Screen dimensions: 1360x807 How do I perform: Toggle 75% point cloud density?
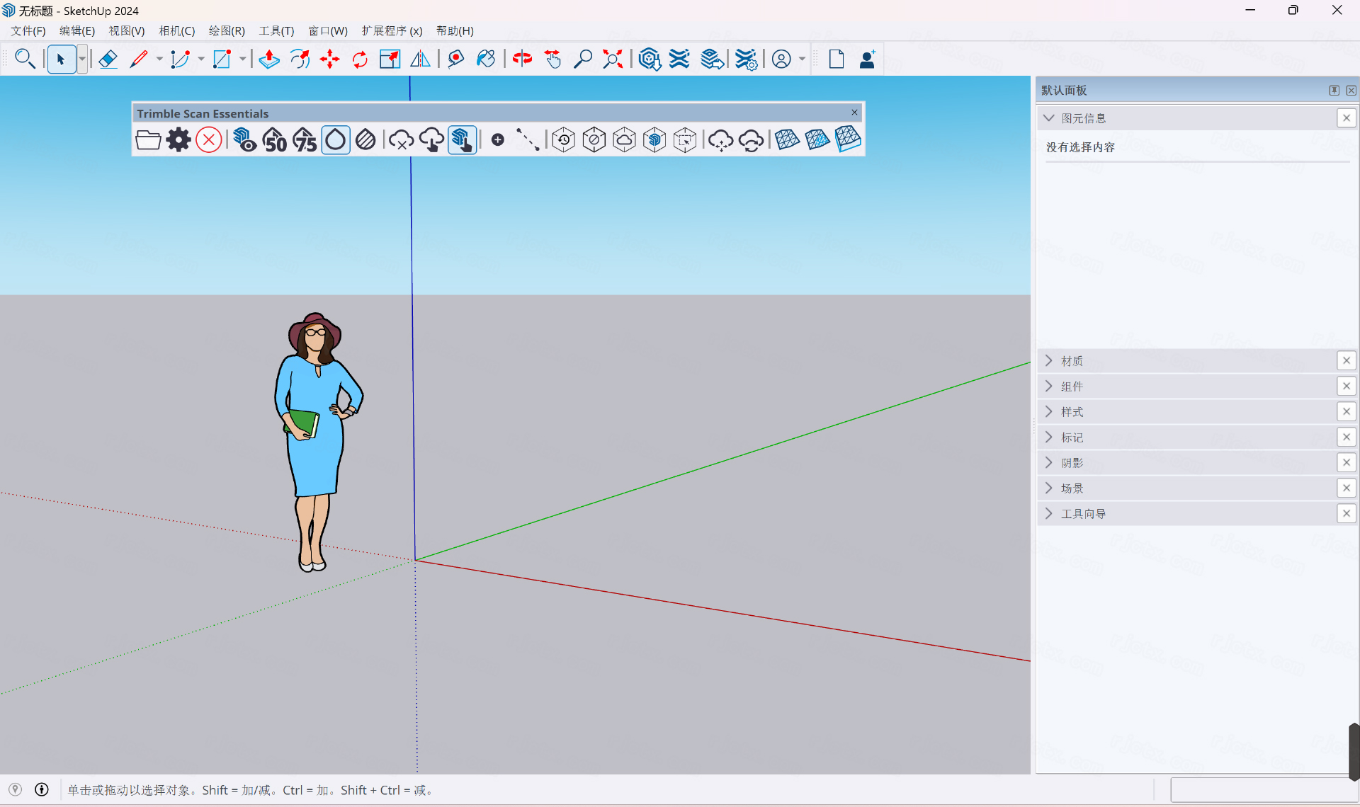305,139
